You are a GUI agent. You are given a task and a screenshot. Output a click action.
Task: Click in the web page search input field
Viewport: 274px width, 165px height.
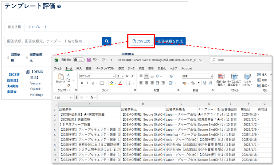(x=53, y=41)
